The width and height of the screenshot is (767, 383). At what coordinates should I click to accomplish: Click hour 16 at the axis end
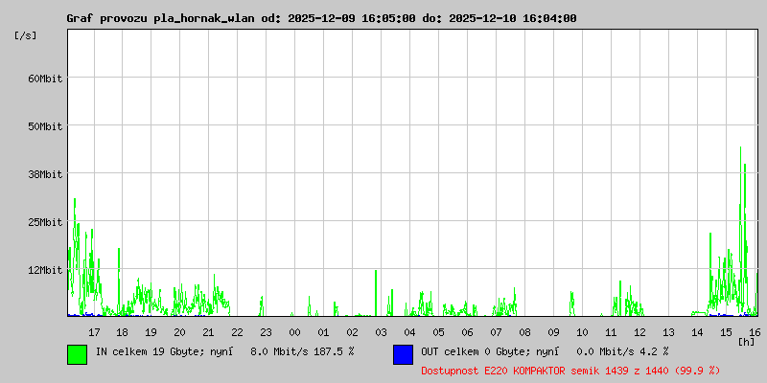(x=755, y=332)
